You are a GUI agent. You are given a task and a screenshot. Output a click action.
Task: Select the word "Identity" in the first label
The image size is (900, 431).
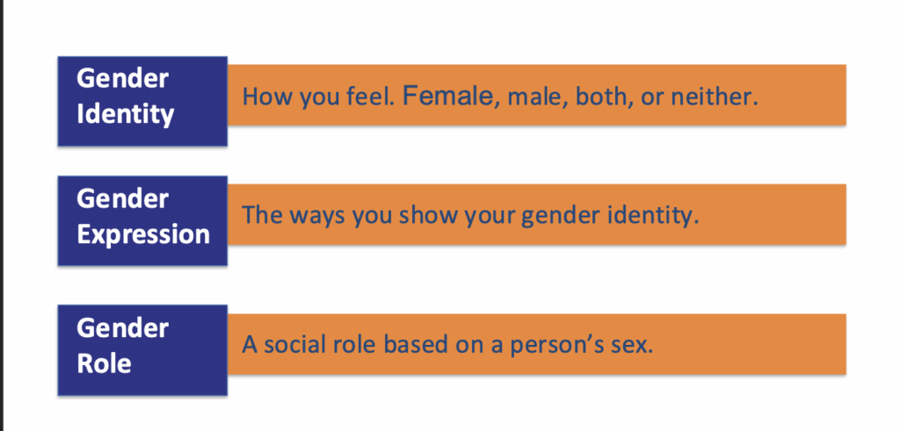[x=125, y=115]
